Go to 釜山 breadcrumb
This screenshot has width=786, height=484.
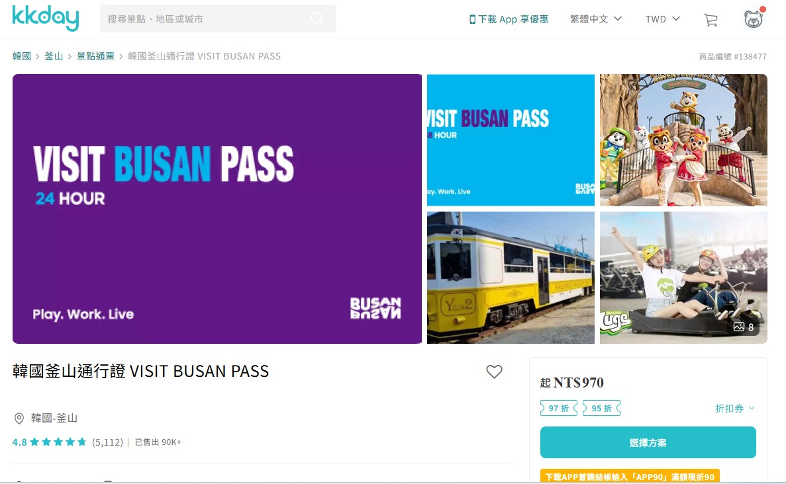(x=54, y=56)
